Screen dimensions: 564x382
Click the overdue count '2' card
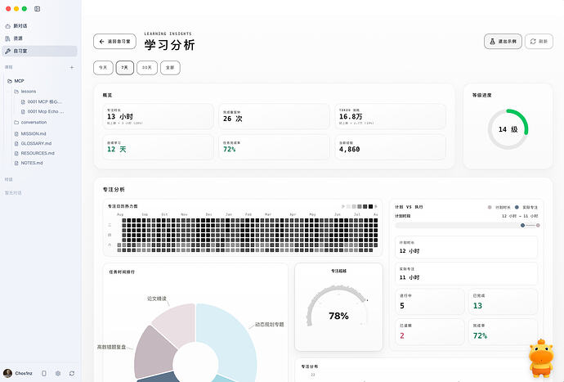430,332
